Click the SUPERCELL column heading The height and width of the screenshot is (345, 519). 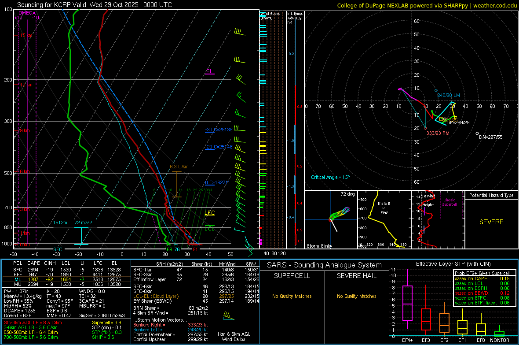[x=292, y=276]
